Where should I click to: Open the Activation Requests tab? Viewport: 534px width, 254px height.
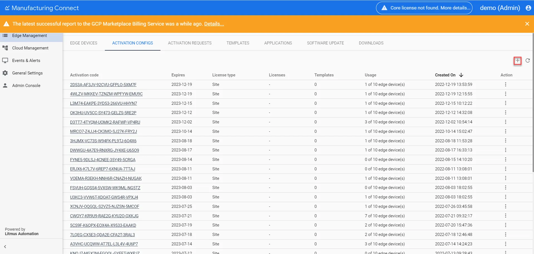click(190, 43)
